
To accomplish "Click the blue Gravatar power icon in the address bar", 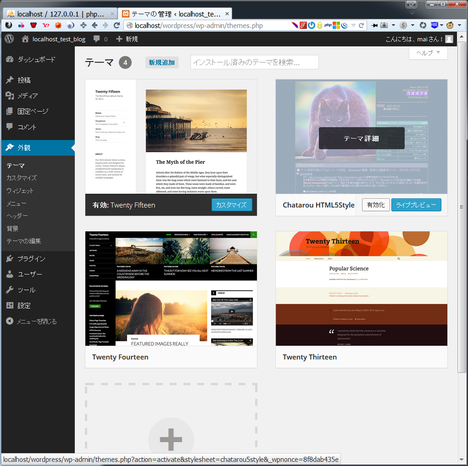I will pyautogui.click(x=311, y=25).
